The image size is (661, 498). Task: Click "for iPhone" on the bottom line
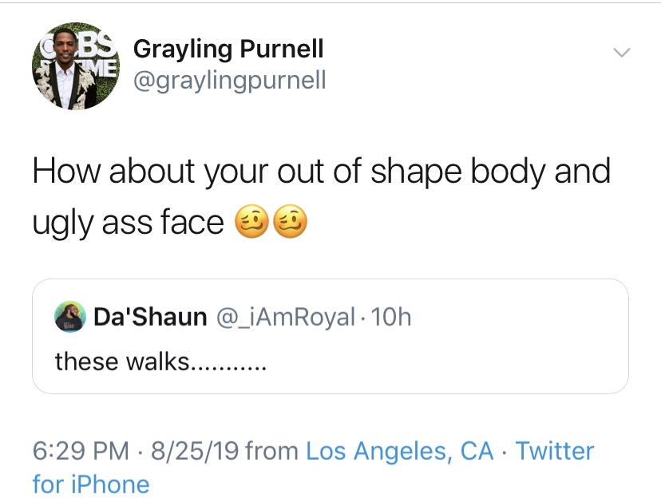point(91,484)
